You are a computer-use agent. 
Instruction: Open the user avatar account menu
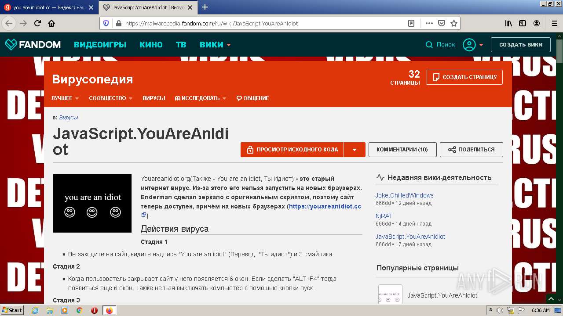(x=473, y=44)
